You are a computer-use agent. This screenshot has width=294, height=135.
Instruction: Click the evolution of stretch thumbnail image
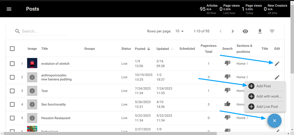[x=32, y=63]
